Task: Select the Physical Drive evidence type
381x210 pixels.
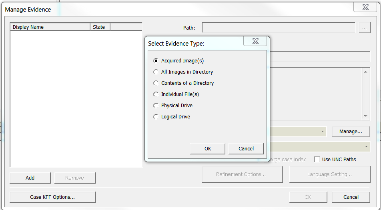Action: point(156,105)
